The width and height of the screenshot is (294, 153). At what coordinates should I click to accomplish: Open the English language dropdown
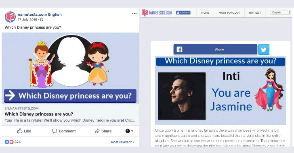click(281, 12)
